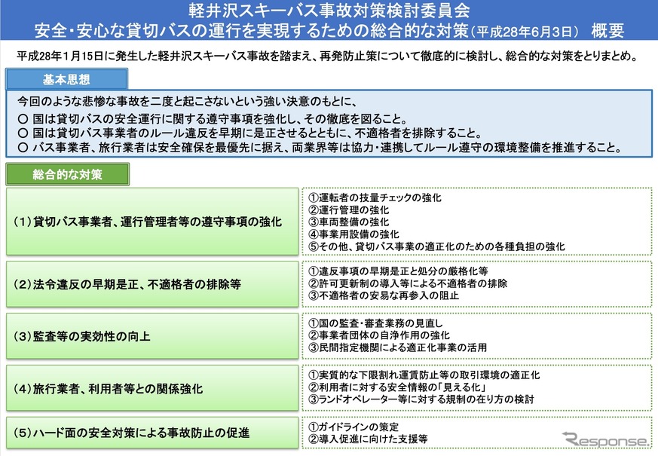Select box (4) 旅行業者、利用者等との関係強化
This screenshot has width=658, height=456.
(x=151, y=388)
